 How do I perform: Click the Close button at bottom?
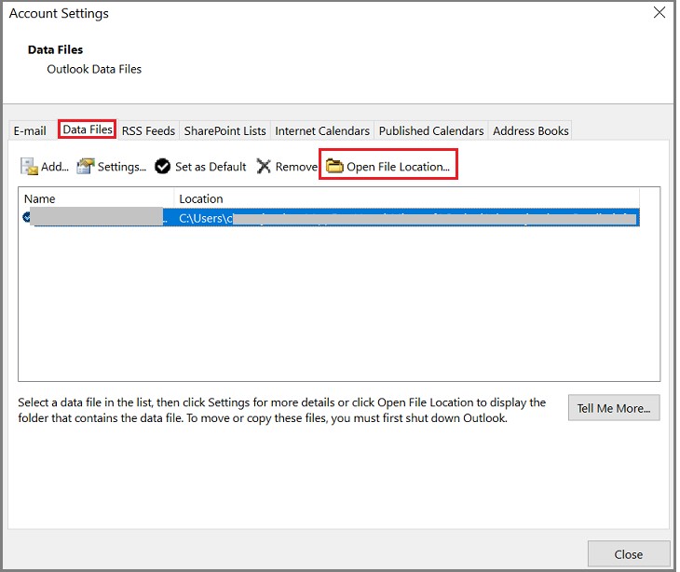[629, 553]
